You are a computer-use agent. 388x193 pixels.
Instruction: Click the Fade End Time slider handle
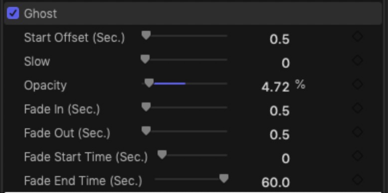tap(224, 179)
